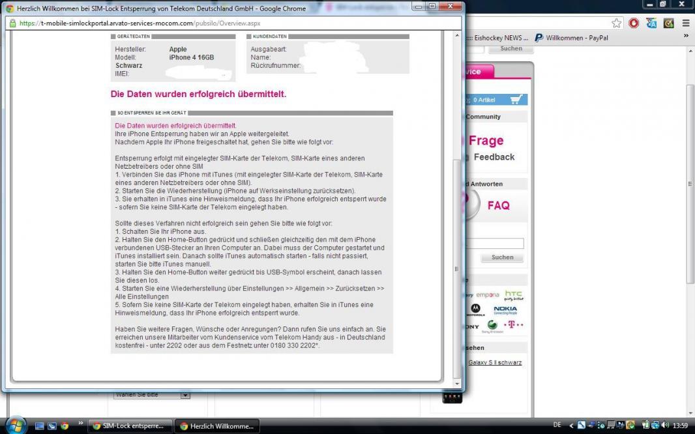Click the '1. Schalten Sie Ihr iPhone aus.' line
Screen dimensions: 695x434
click(x=160, y=231)
